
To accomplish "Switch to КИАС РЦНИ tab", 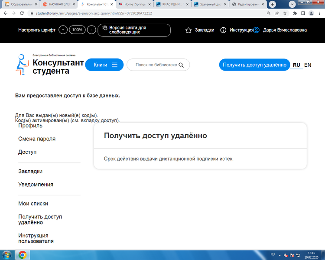I will click(x=172, y=4).
